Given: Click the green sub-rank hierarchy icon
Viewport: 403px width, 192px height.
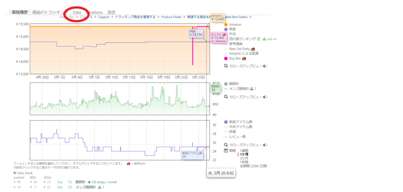Looking at the screenshot, I should coord(264,39).
